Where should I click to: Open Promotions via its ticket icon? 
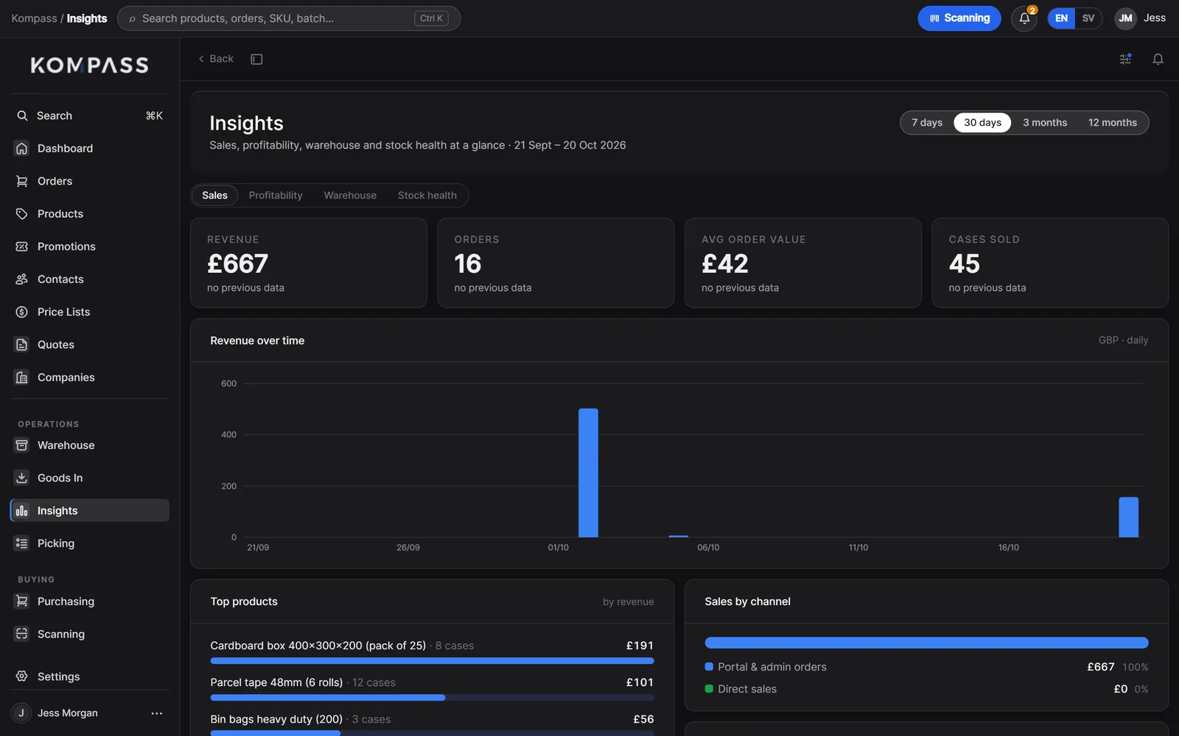(x=22, y=247)
